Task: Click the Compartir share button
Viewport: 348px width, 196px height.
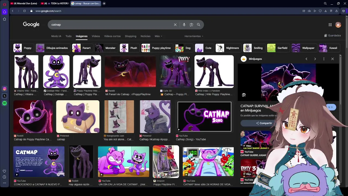Action: click(264, 123)
